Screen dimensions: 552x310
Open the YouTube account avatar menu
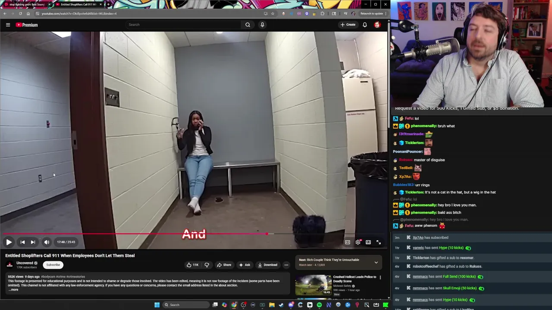[x=377, y=25]
